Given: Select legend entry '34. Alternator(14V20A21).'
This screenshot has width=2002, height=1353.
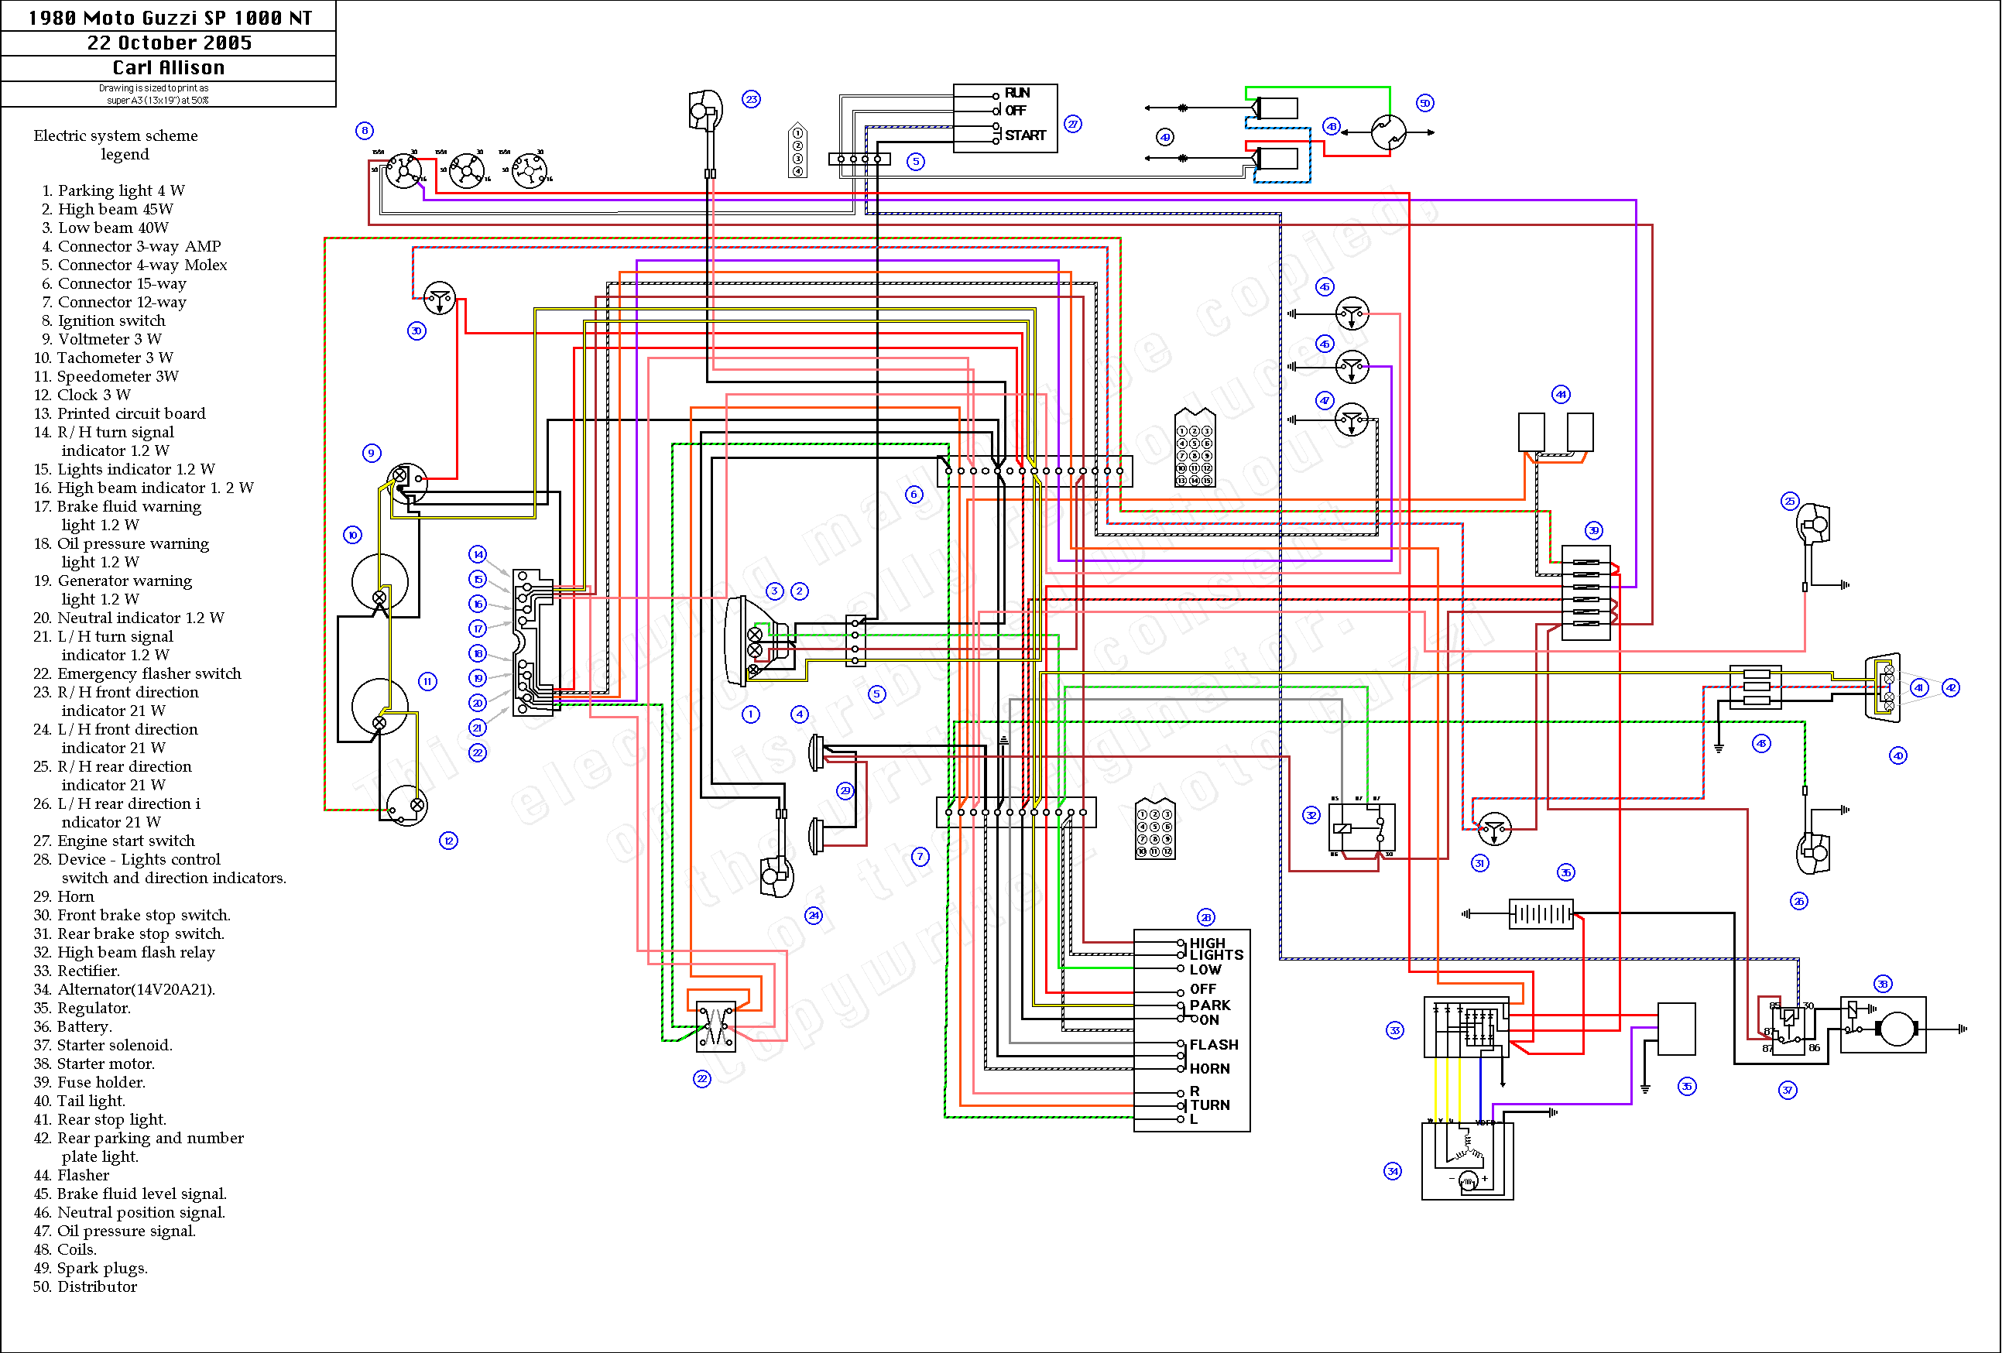Looking at the screenshot, I should click(x=124, y=989).
